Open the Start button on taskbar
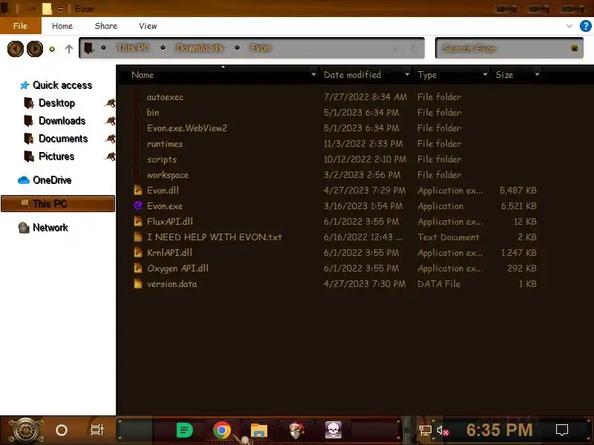Viewport: 594px width, 445px height. point(25,430)
